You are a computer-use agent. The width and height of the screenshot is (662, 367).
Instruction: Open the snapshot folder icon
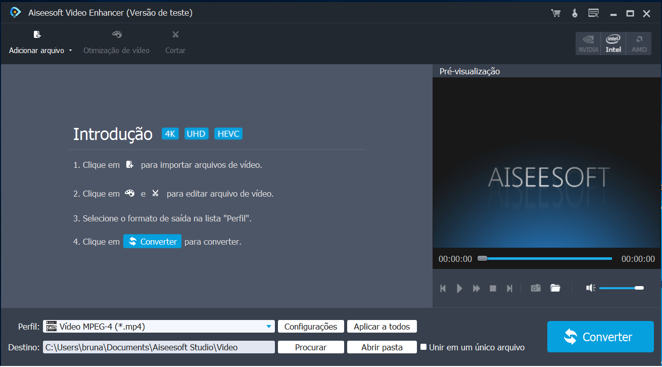tap(555, 288)
